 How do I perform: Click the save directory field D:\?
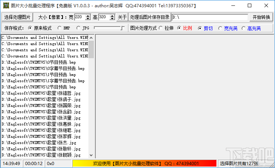click(x=210, y=17)
